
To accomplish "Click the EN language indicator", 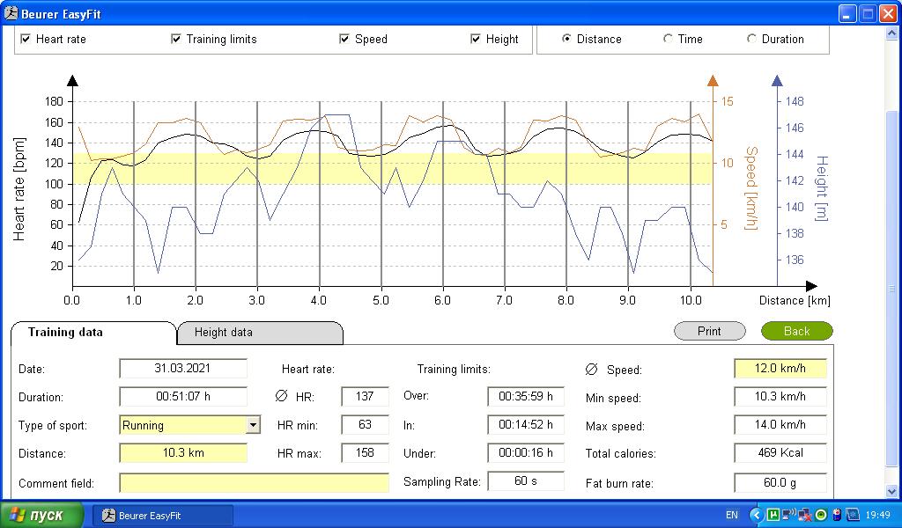I will click(x=732, y=516).
